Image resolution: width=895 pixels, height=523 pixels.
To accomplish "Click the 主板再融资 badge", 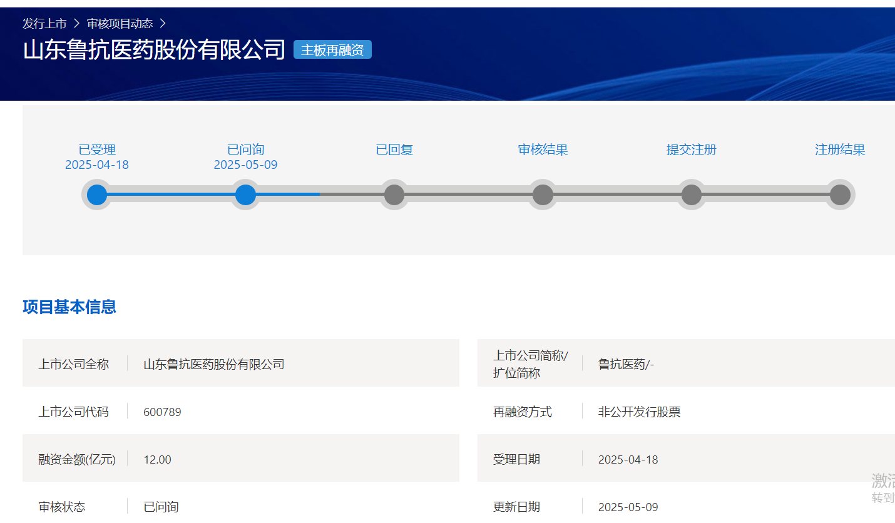I will (332, 50).
